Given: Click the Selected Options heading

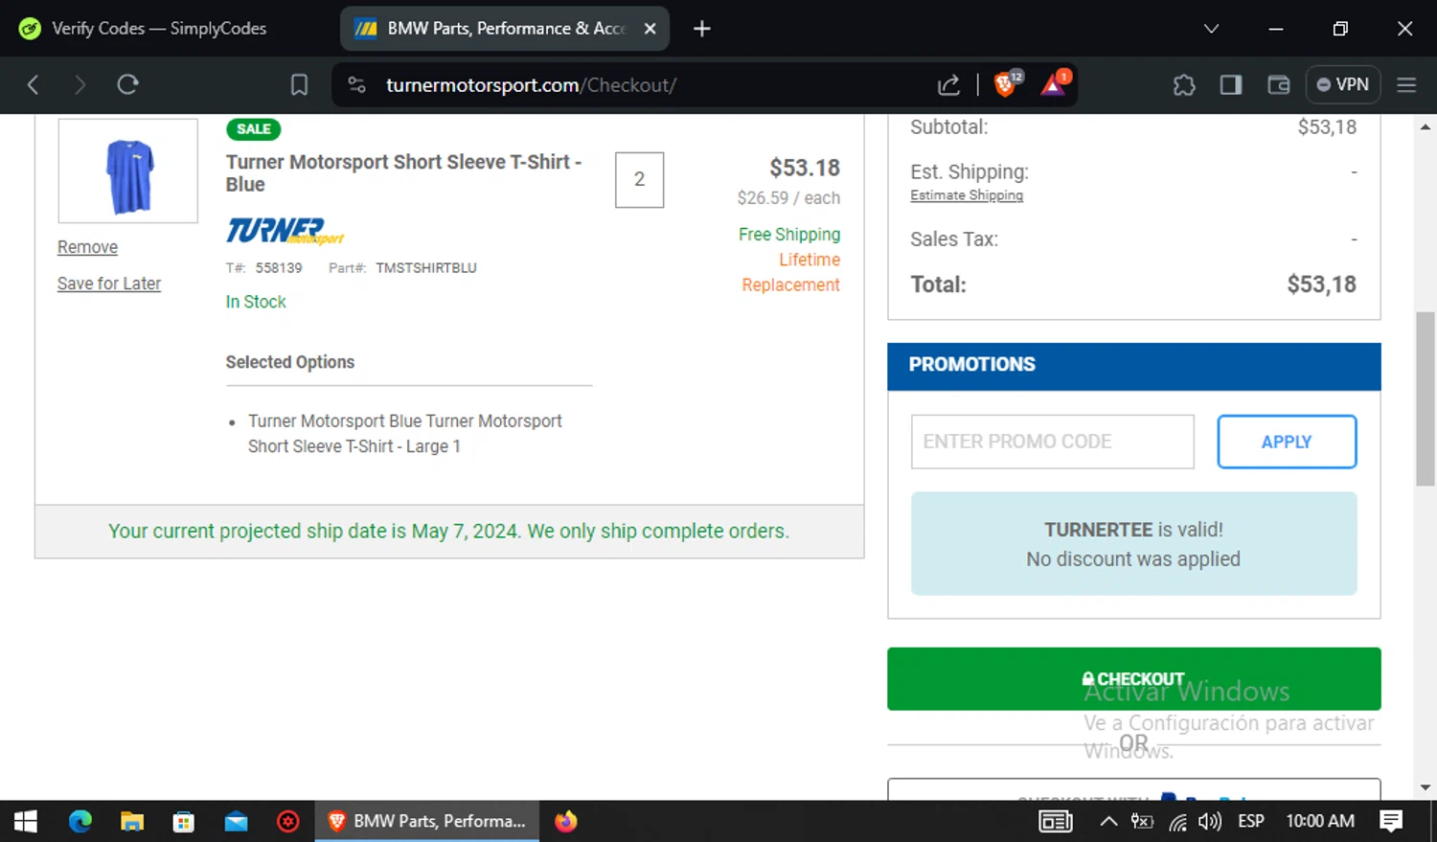Looking at the screenshot, I should coord(290,362).
